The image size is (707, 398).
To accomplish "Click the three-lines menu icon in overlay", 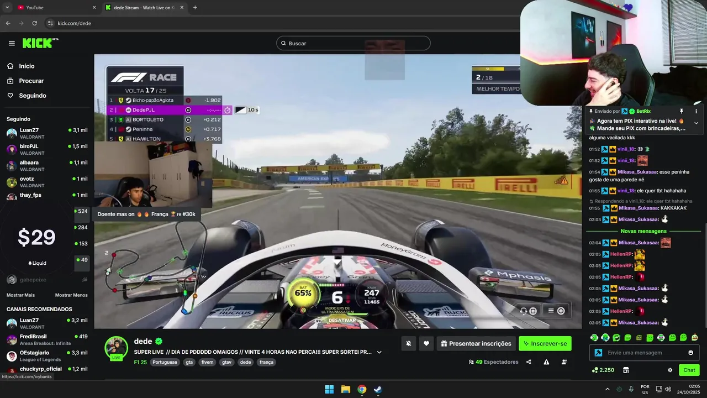I will [x=551, y=311].
